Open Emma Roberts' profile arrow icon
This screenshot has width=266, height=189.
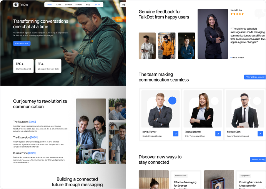[x=218, y=134]
